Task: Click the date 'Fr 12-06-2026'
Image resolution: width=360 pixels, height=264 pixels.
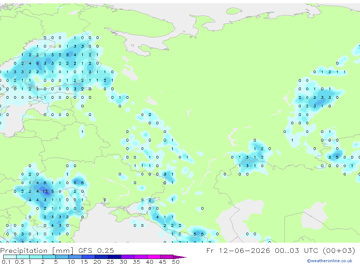Action: point(238,250)
